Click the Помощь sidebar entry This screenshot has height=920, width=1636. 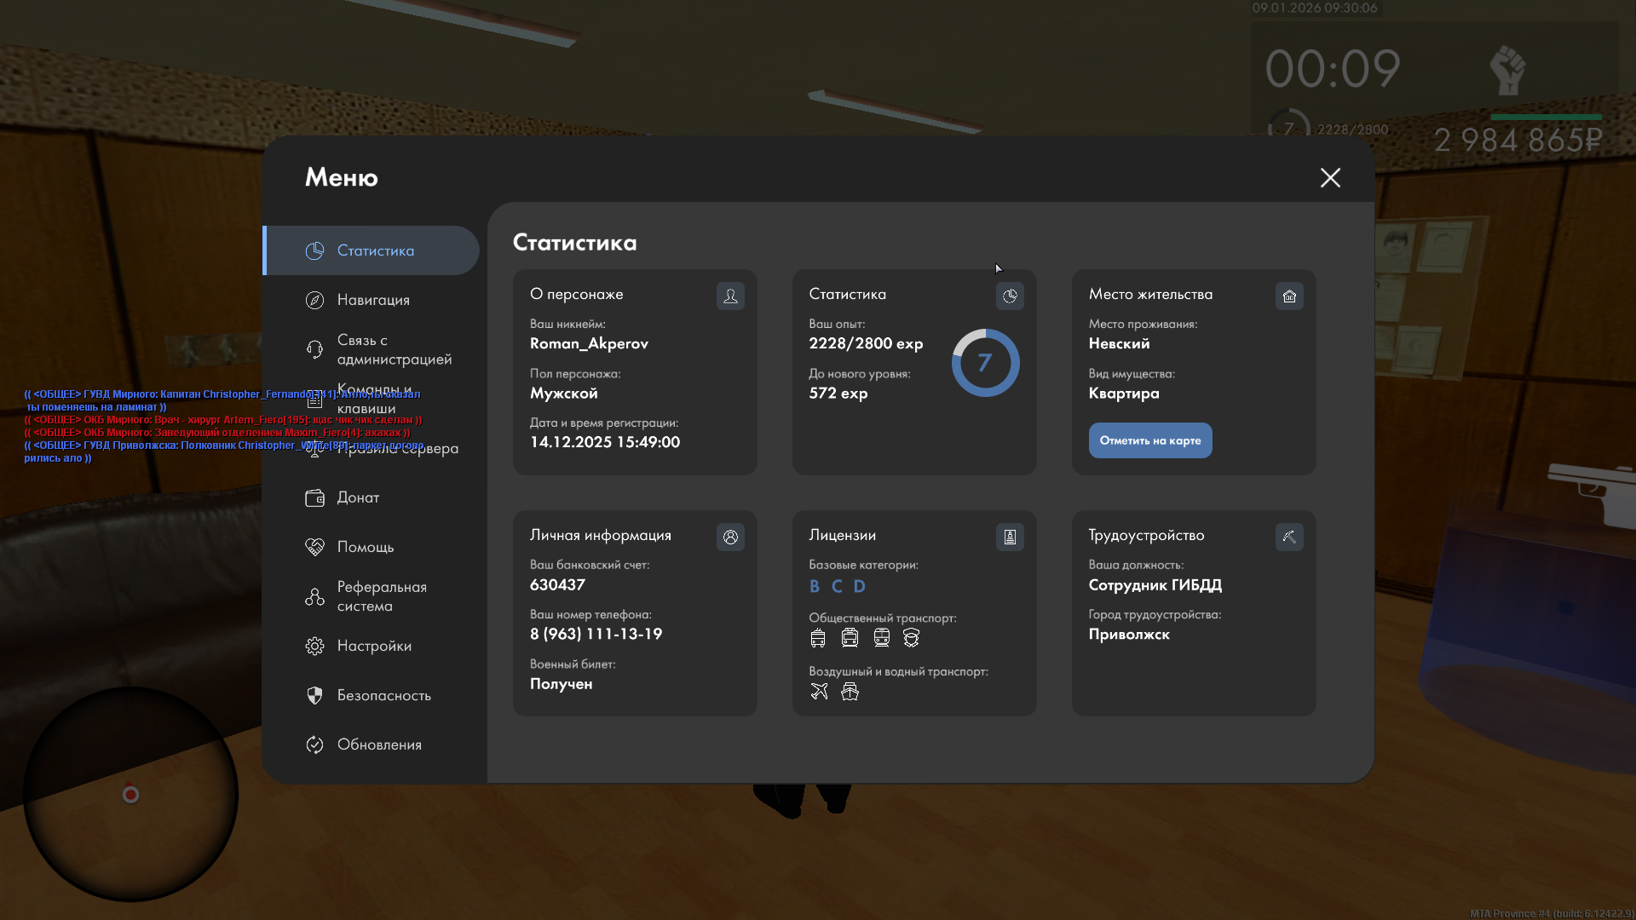[365, 547]
